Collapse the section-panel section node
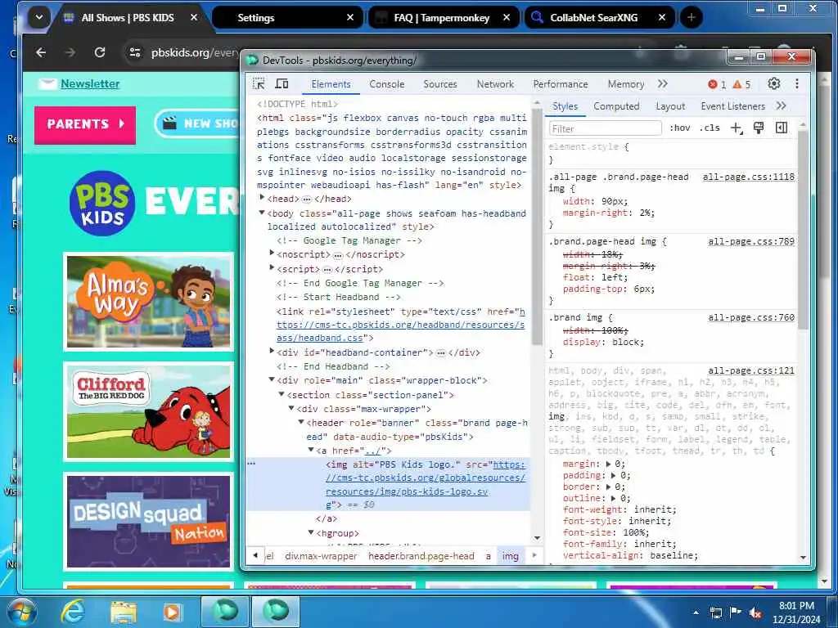This screenshot has width=838, height=628. tap(282, 394)
